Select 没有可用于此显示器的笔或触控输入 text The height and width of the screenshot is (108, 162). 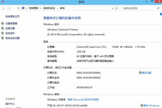coord(95,61)
